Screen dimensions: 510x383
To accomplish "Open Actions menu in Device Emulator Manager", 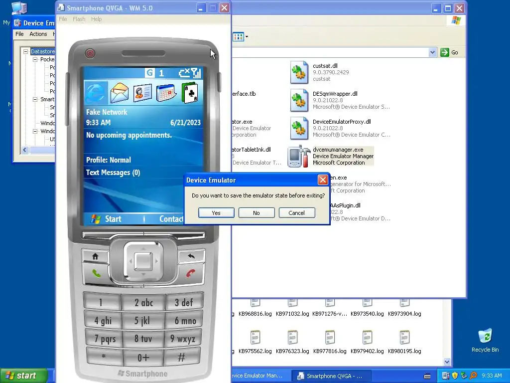I will coord(38,34).
